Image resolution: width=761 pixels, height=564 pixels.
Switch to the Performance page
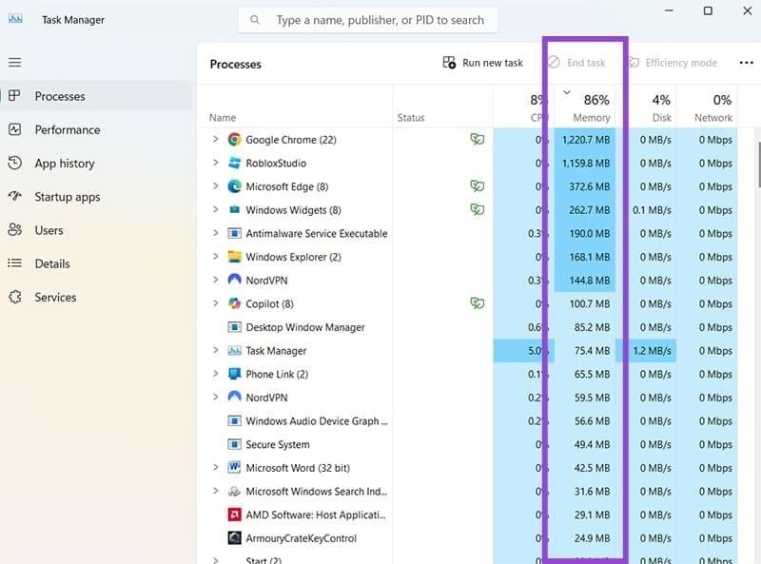tap(97, 129)
